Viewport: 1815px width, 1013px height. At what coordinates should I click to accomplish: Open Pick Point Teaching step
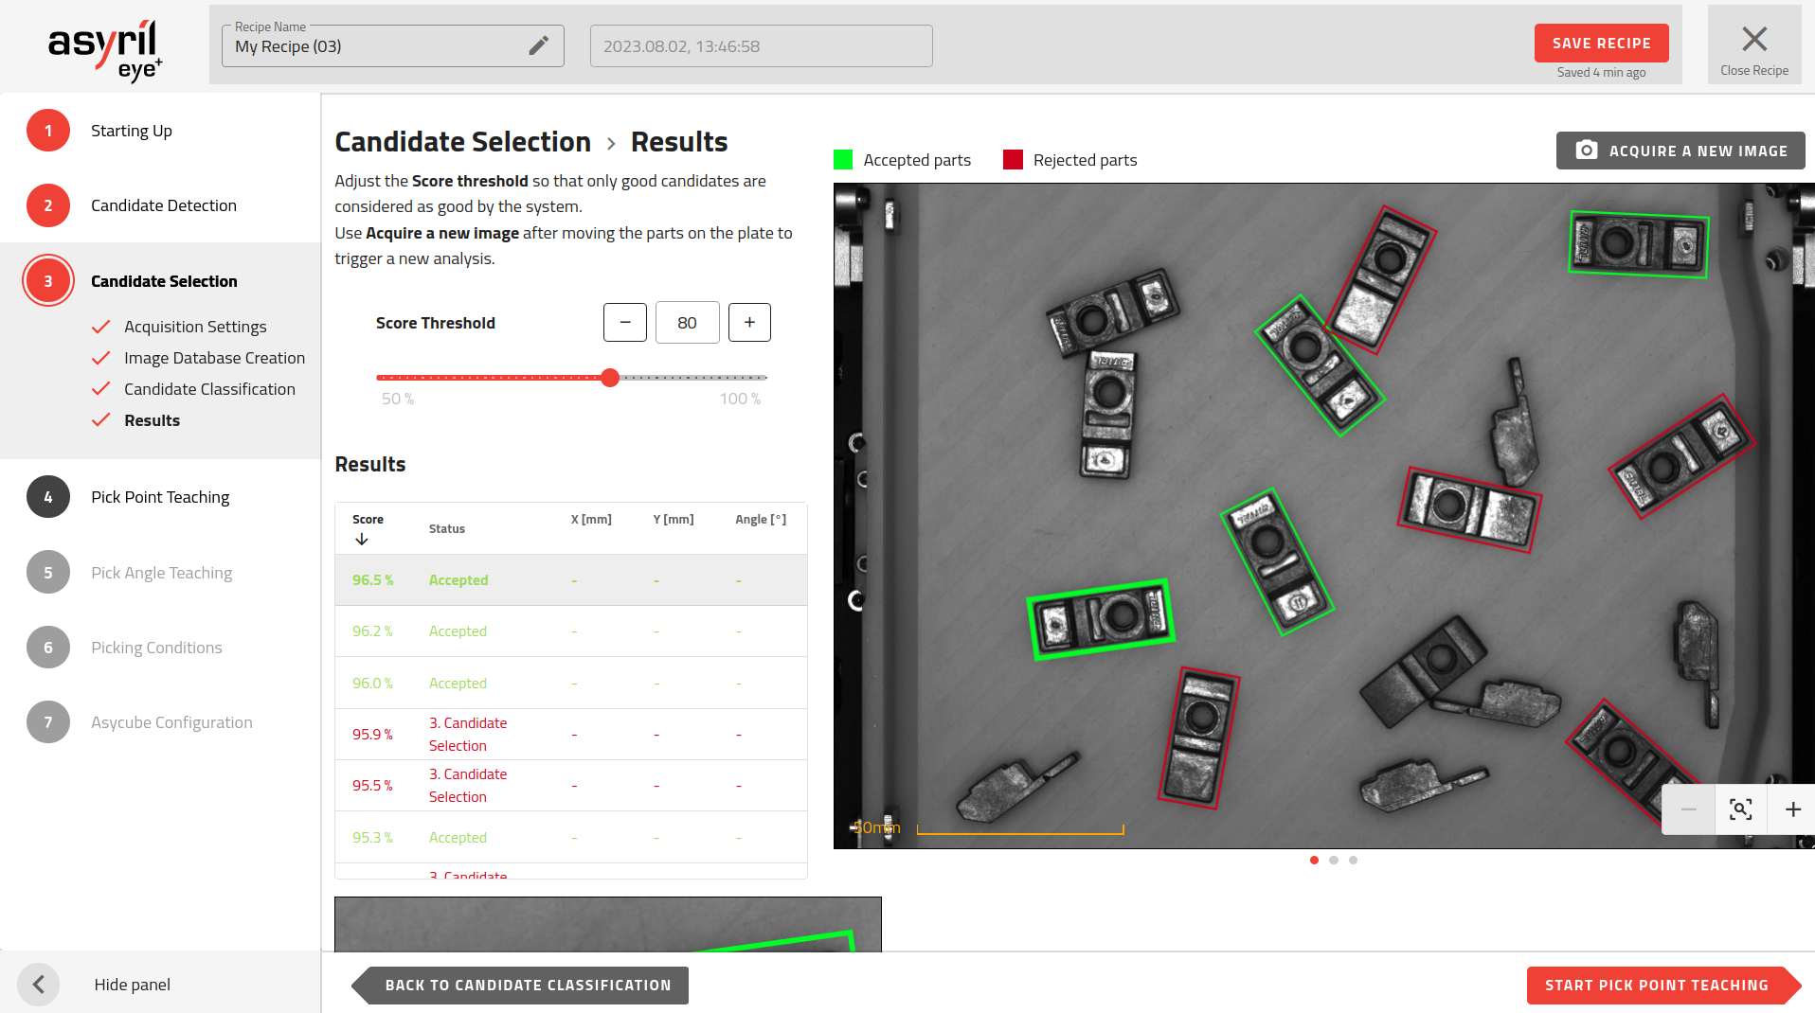pos(159,497)
